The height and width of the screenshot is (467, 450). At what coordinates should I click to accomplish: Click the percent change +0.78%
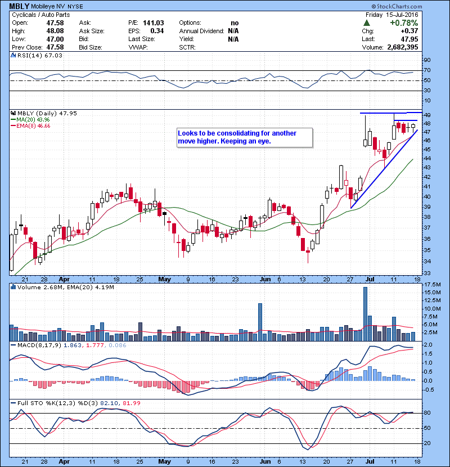tap(404, 23)
